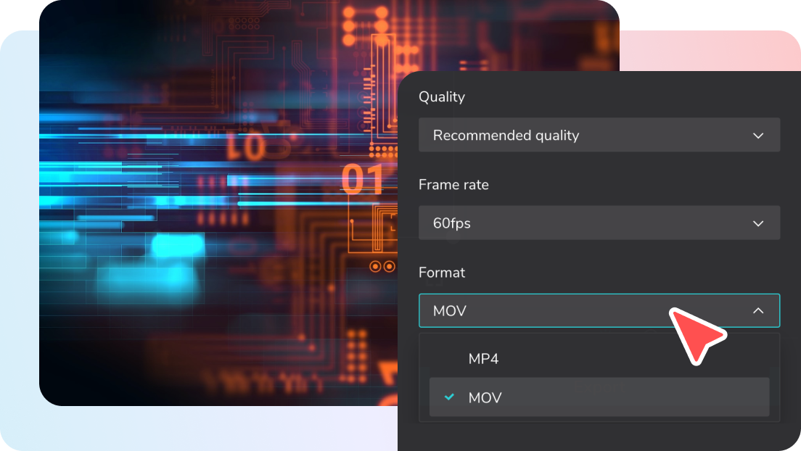This screenshot has height=451, width=801.
Task: Click the Frame rate label
Action: (453, 184)
